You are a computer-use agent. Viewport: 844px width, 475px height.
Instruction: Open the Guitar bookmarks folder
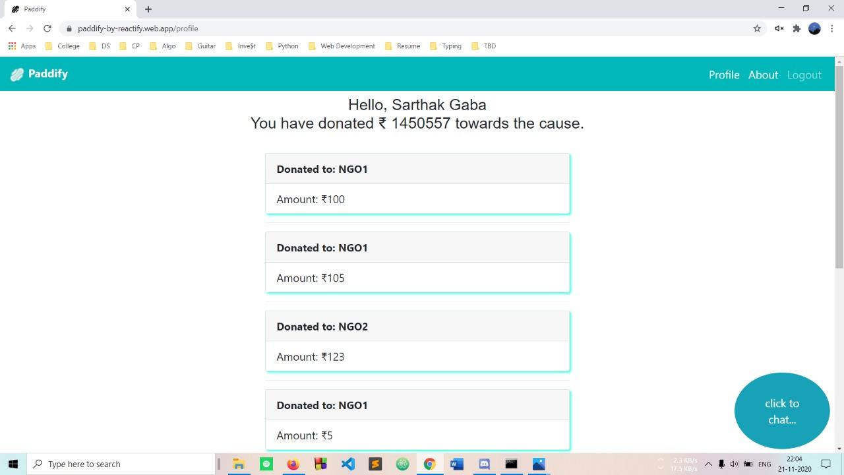(x=200, y=46)
